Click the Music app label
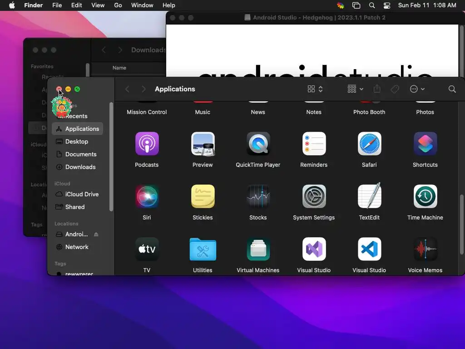Screen dimensions: 465x349 click(203, 112)
